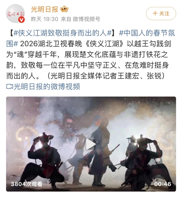
Task: Click the 3804次观看 view count
Action: coord(26,184)
